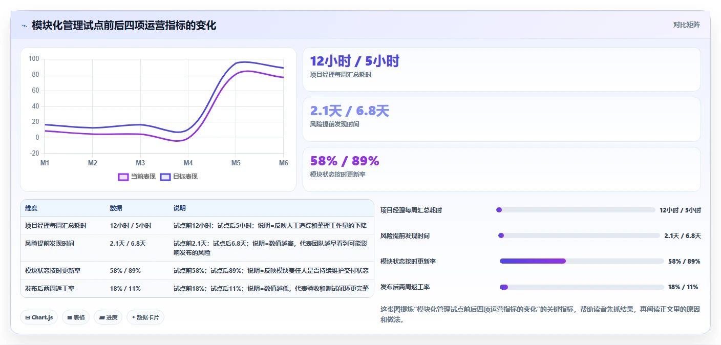Click table value 2.1天 / 6.8天

tap(128, 244)
